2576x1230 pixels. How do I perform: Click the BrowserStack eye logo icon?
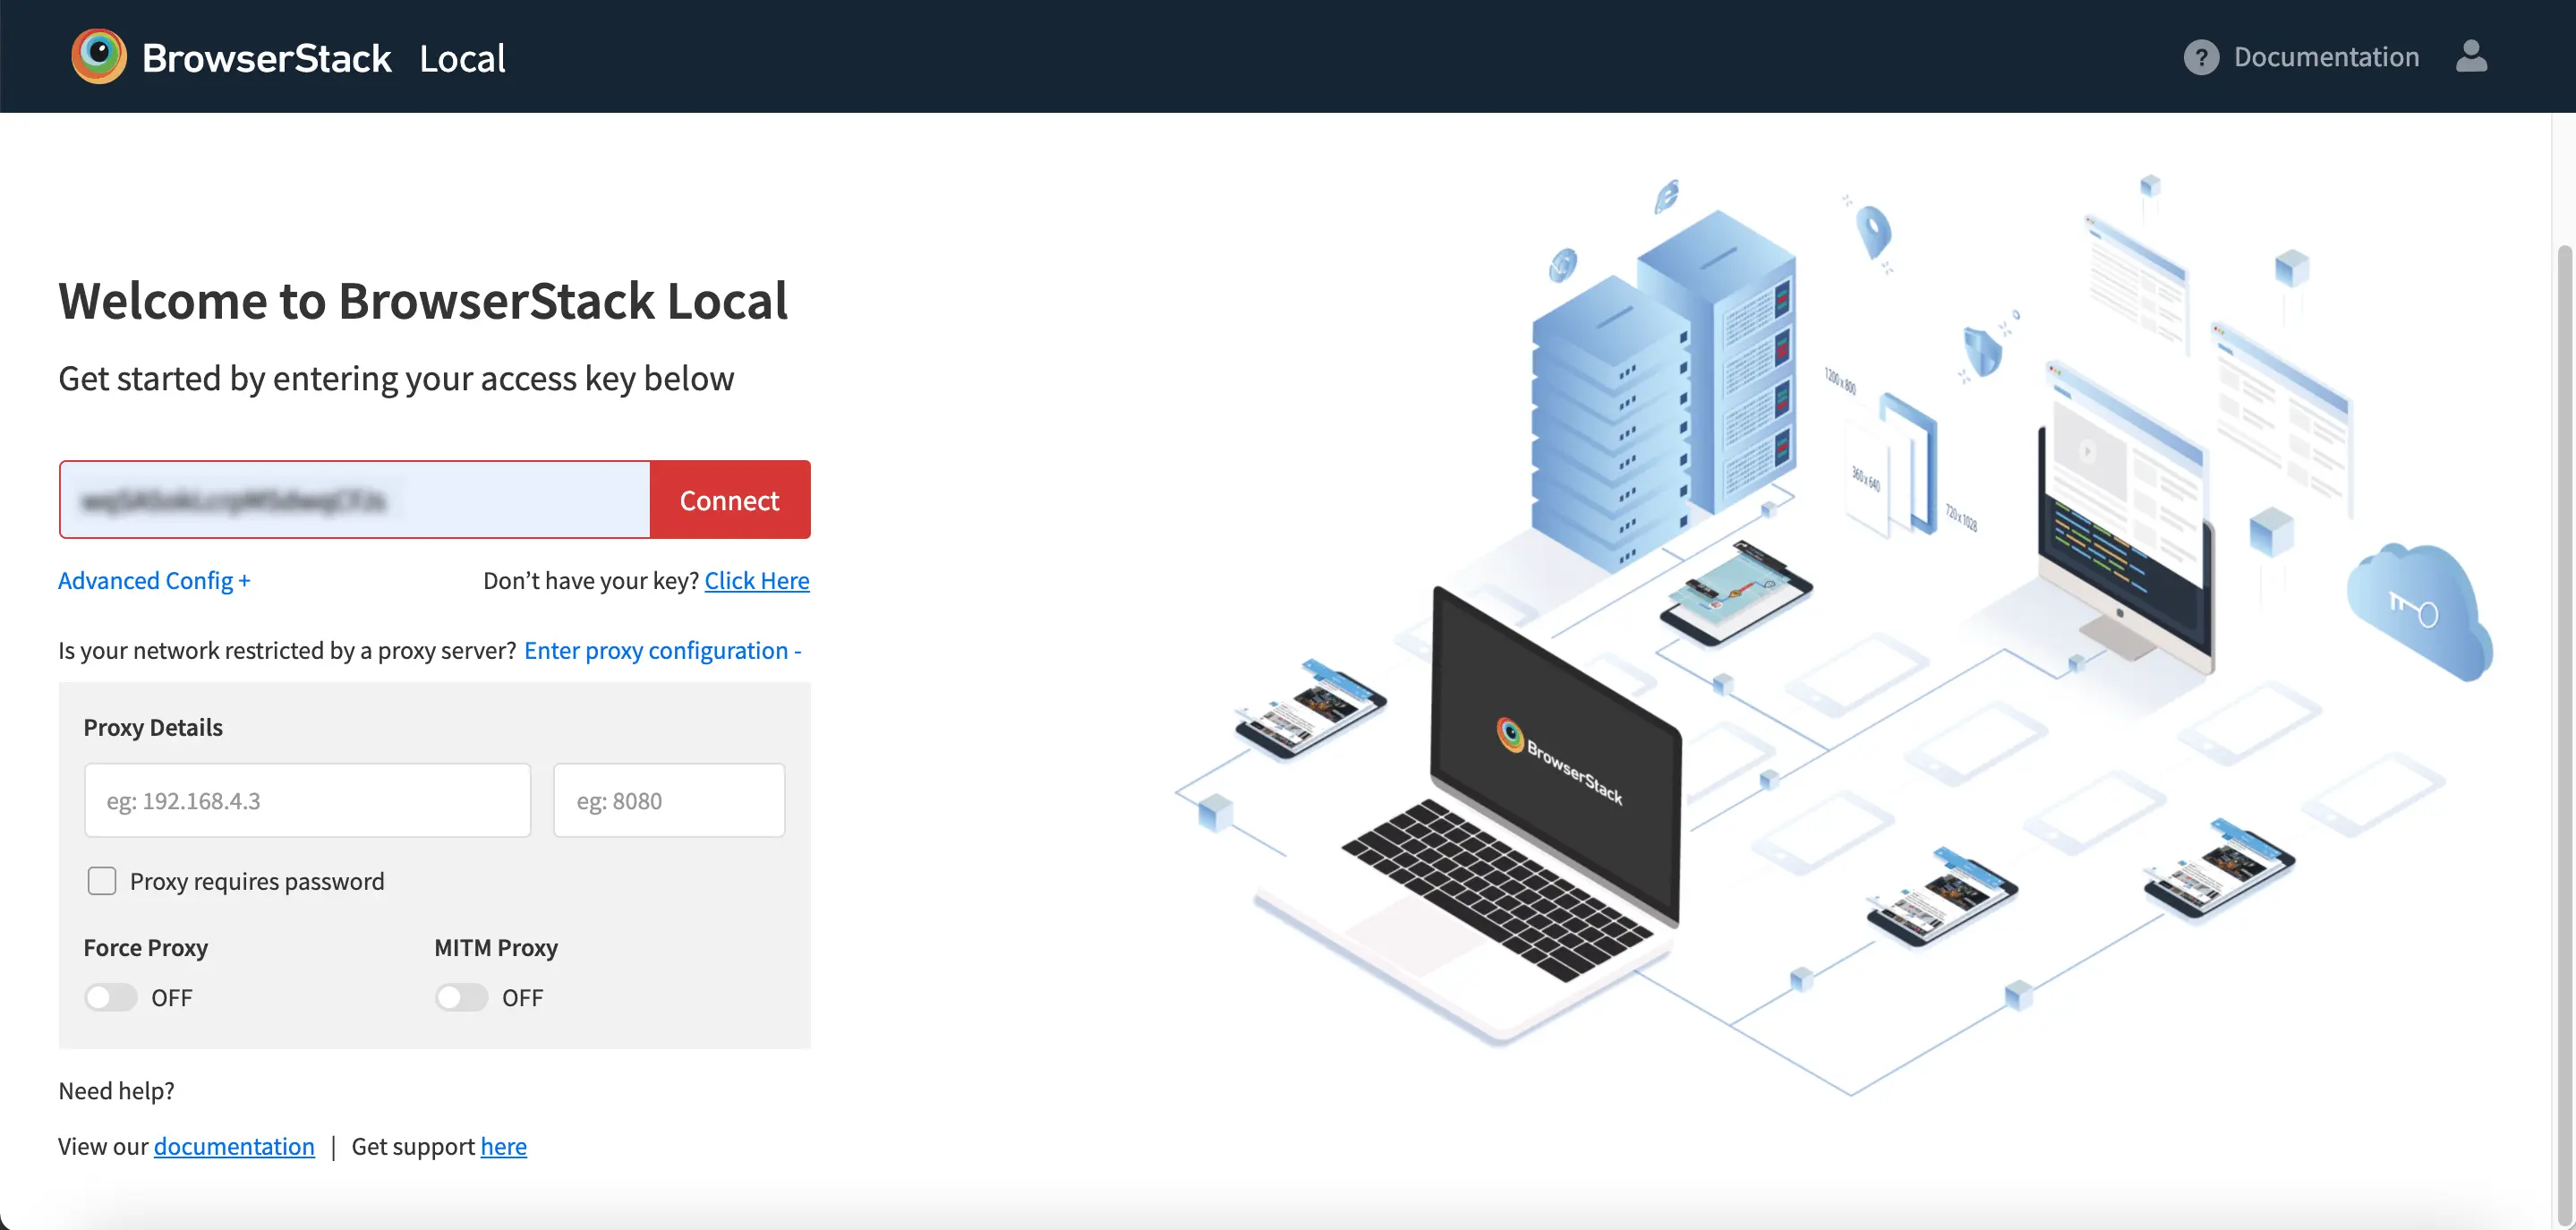pyautogui.click(x=99, y=56)
